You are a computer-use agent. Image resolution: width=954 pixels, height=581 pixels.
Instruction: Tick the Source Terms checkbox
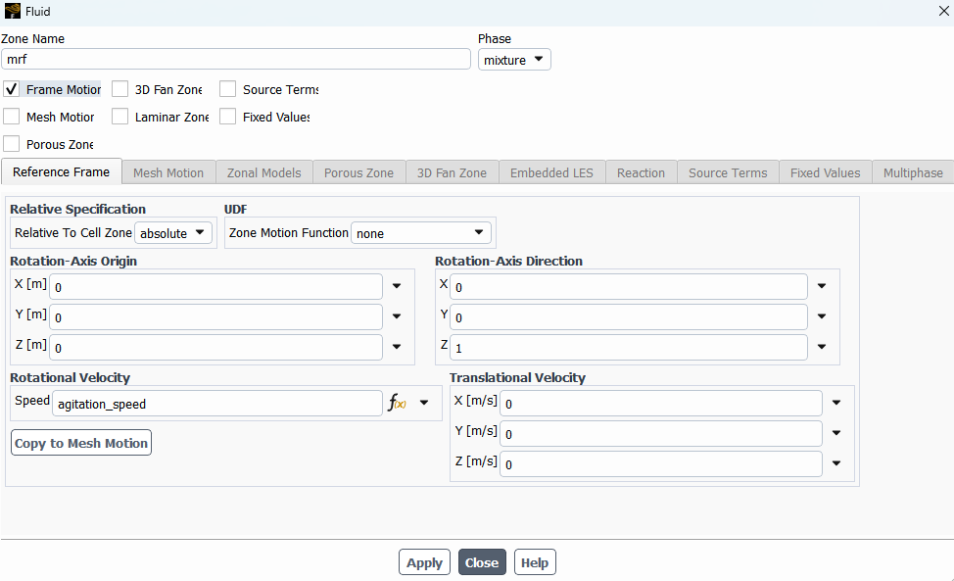228,89
